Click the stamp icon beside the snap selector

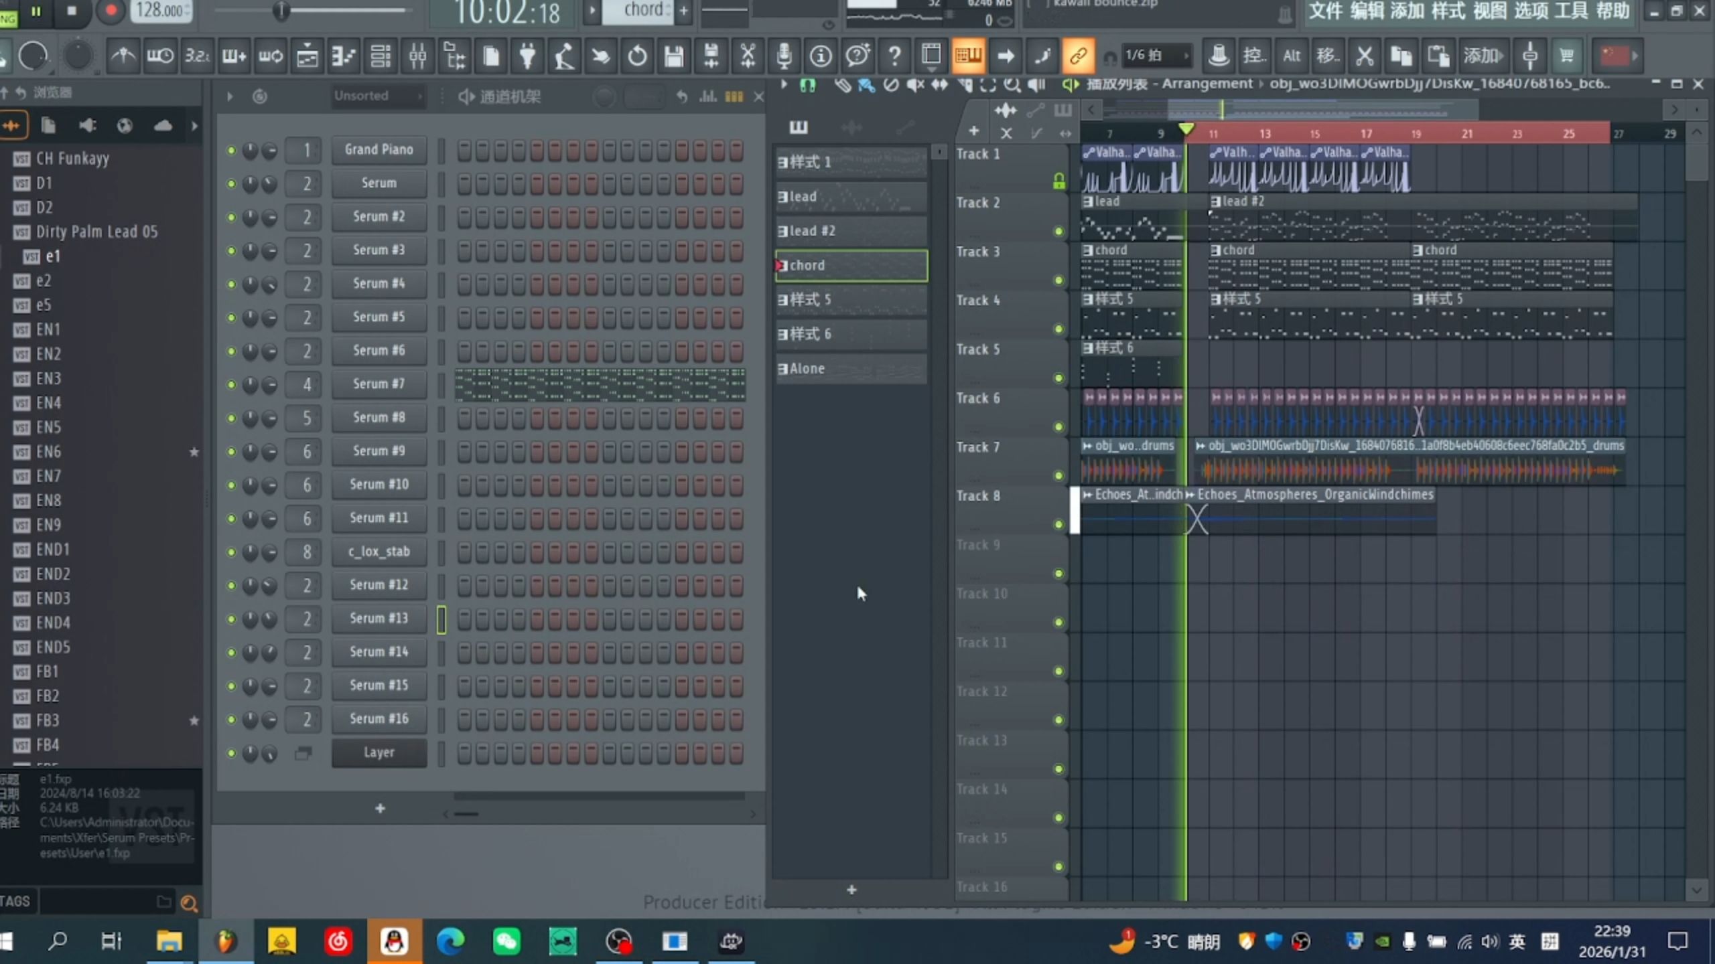pos(1219,56)
